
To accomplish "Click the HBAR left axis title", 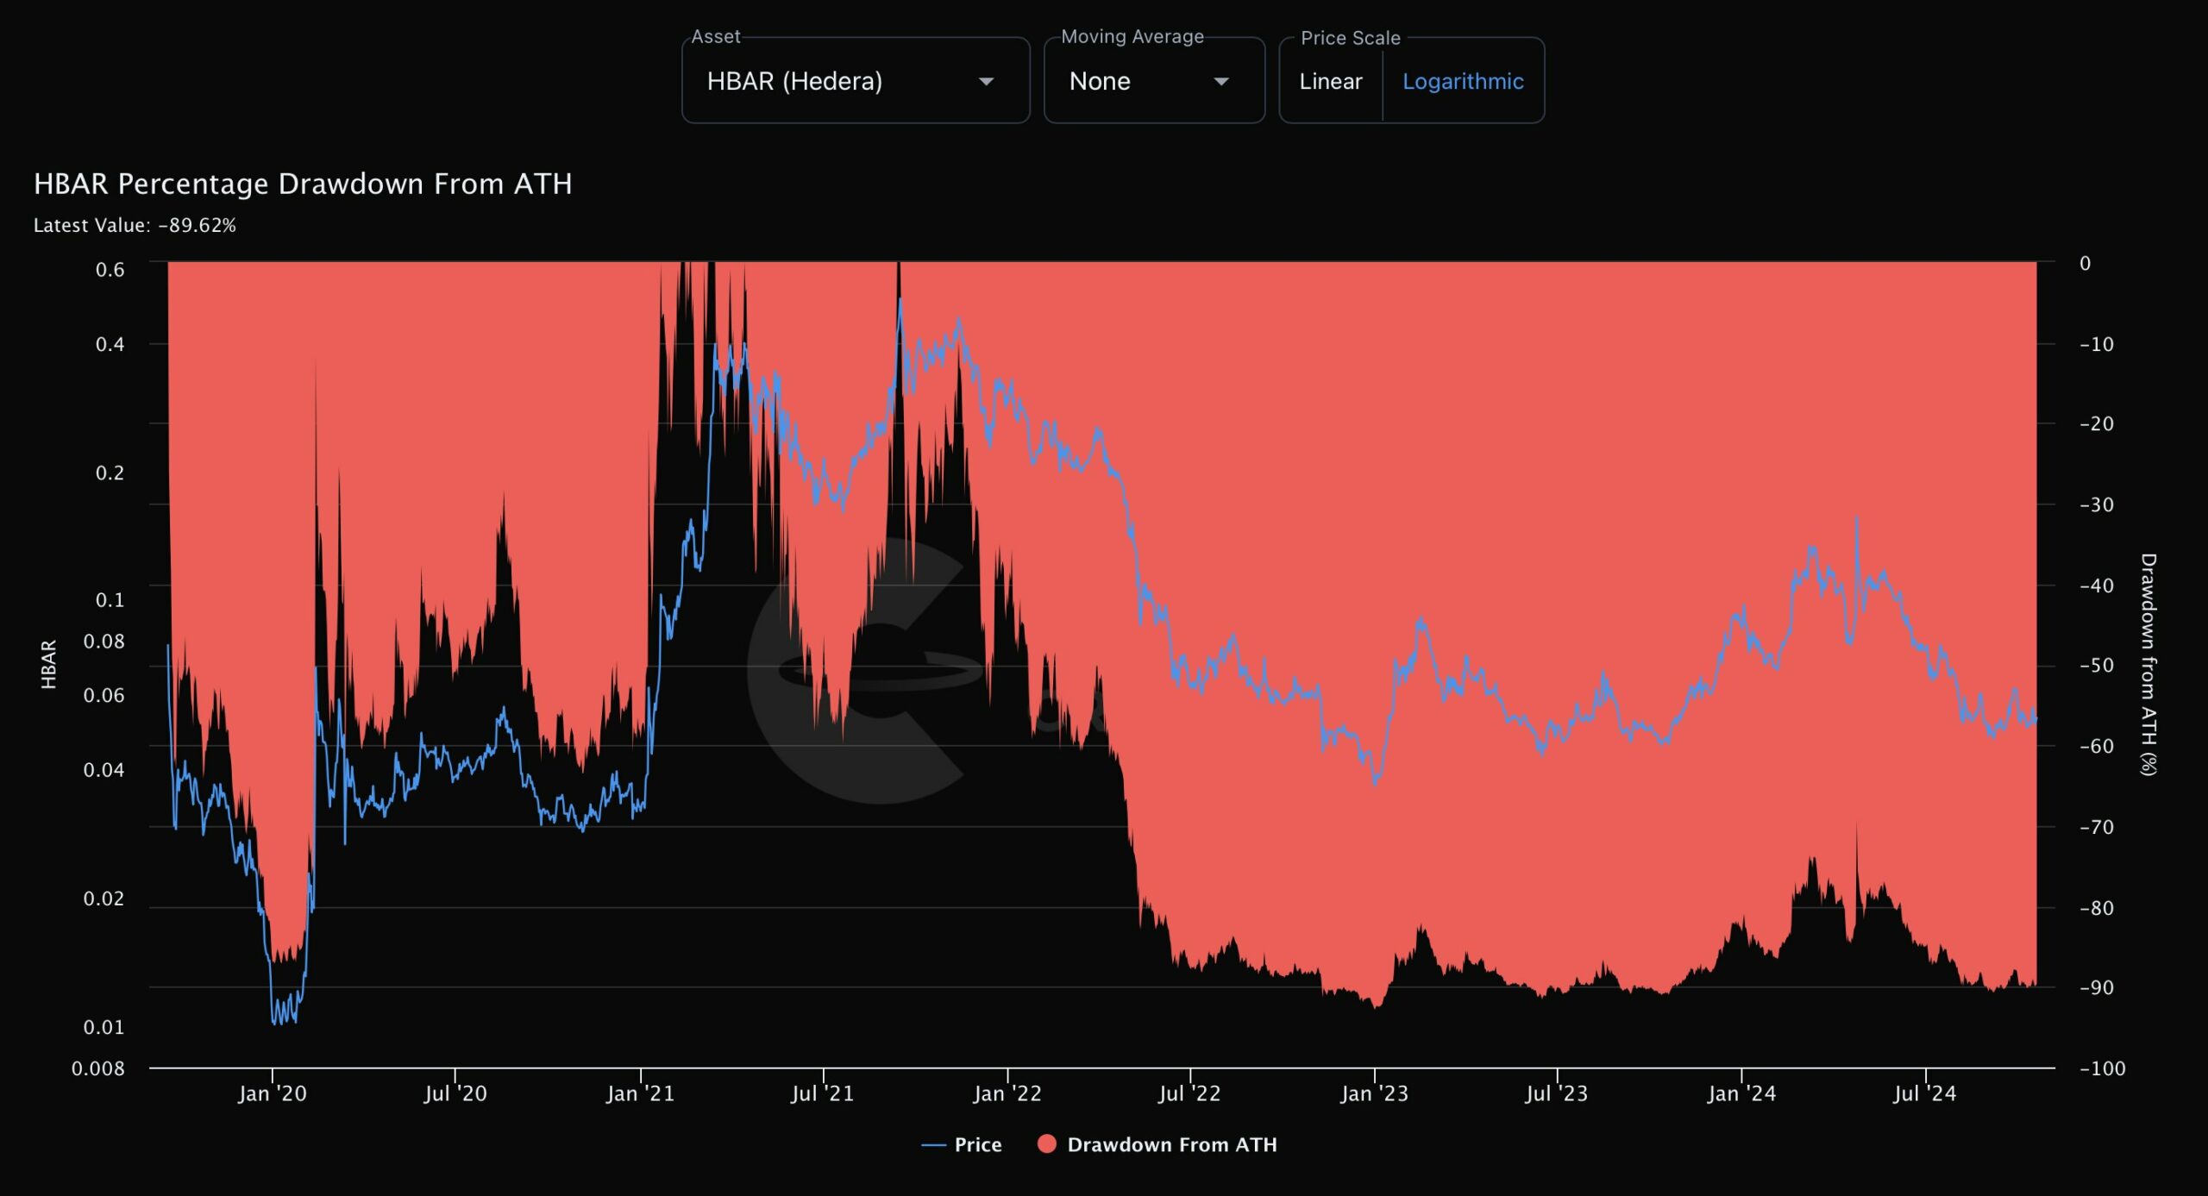I will click(48, 664).
